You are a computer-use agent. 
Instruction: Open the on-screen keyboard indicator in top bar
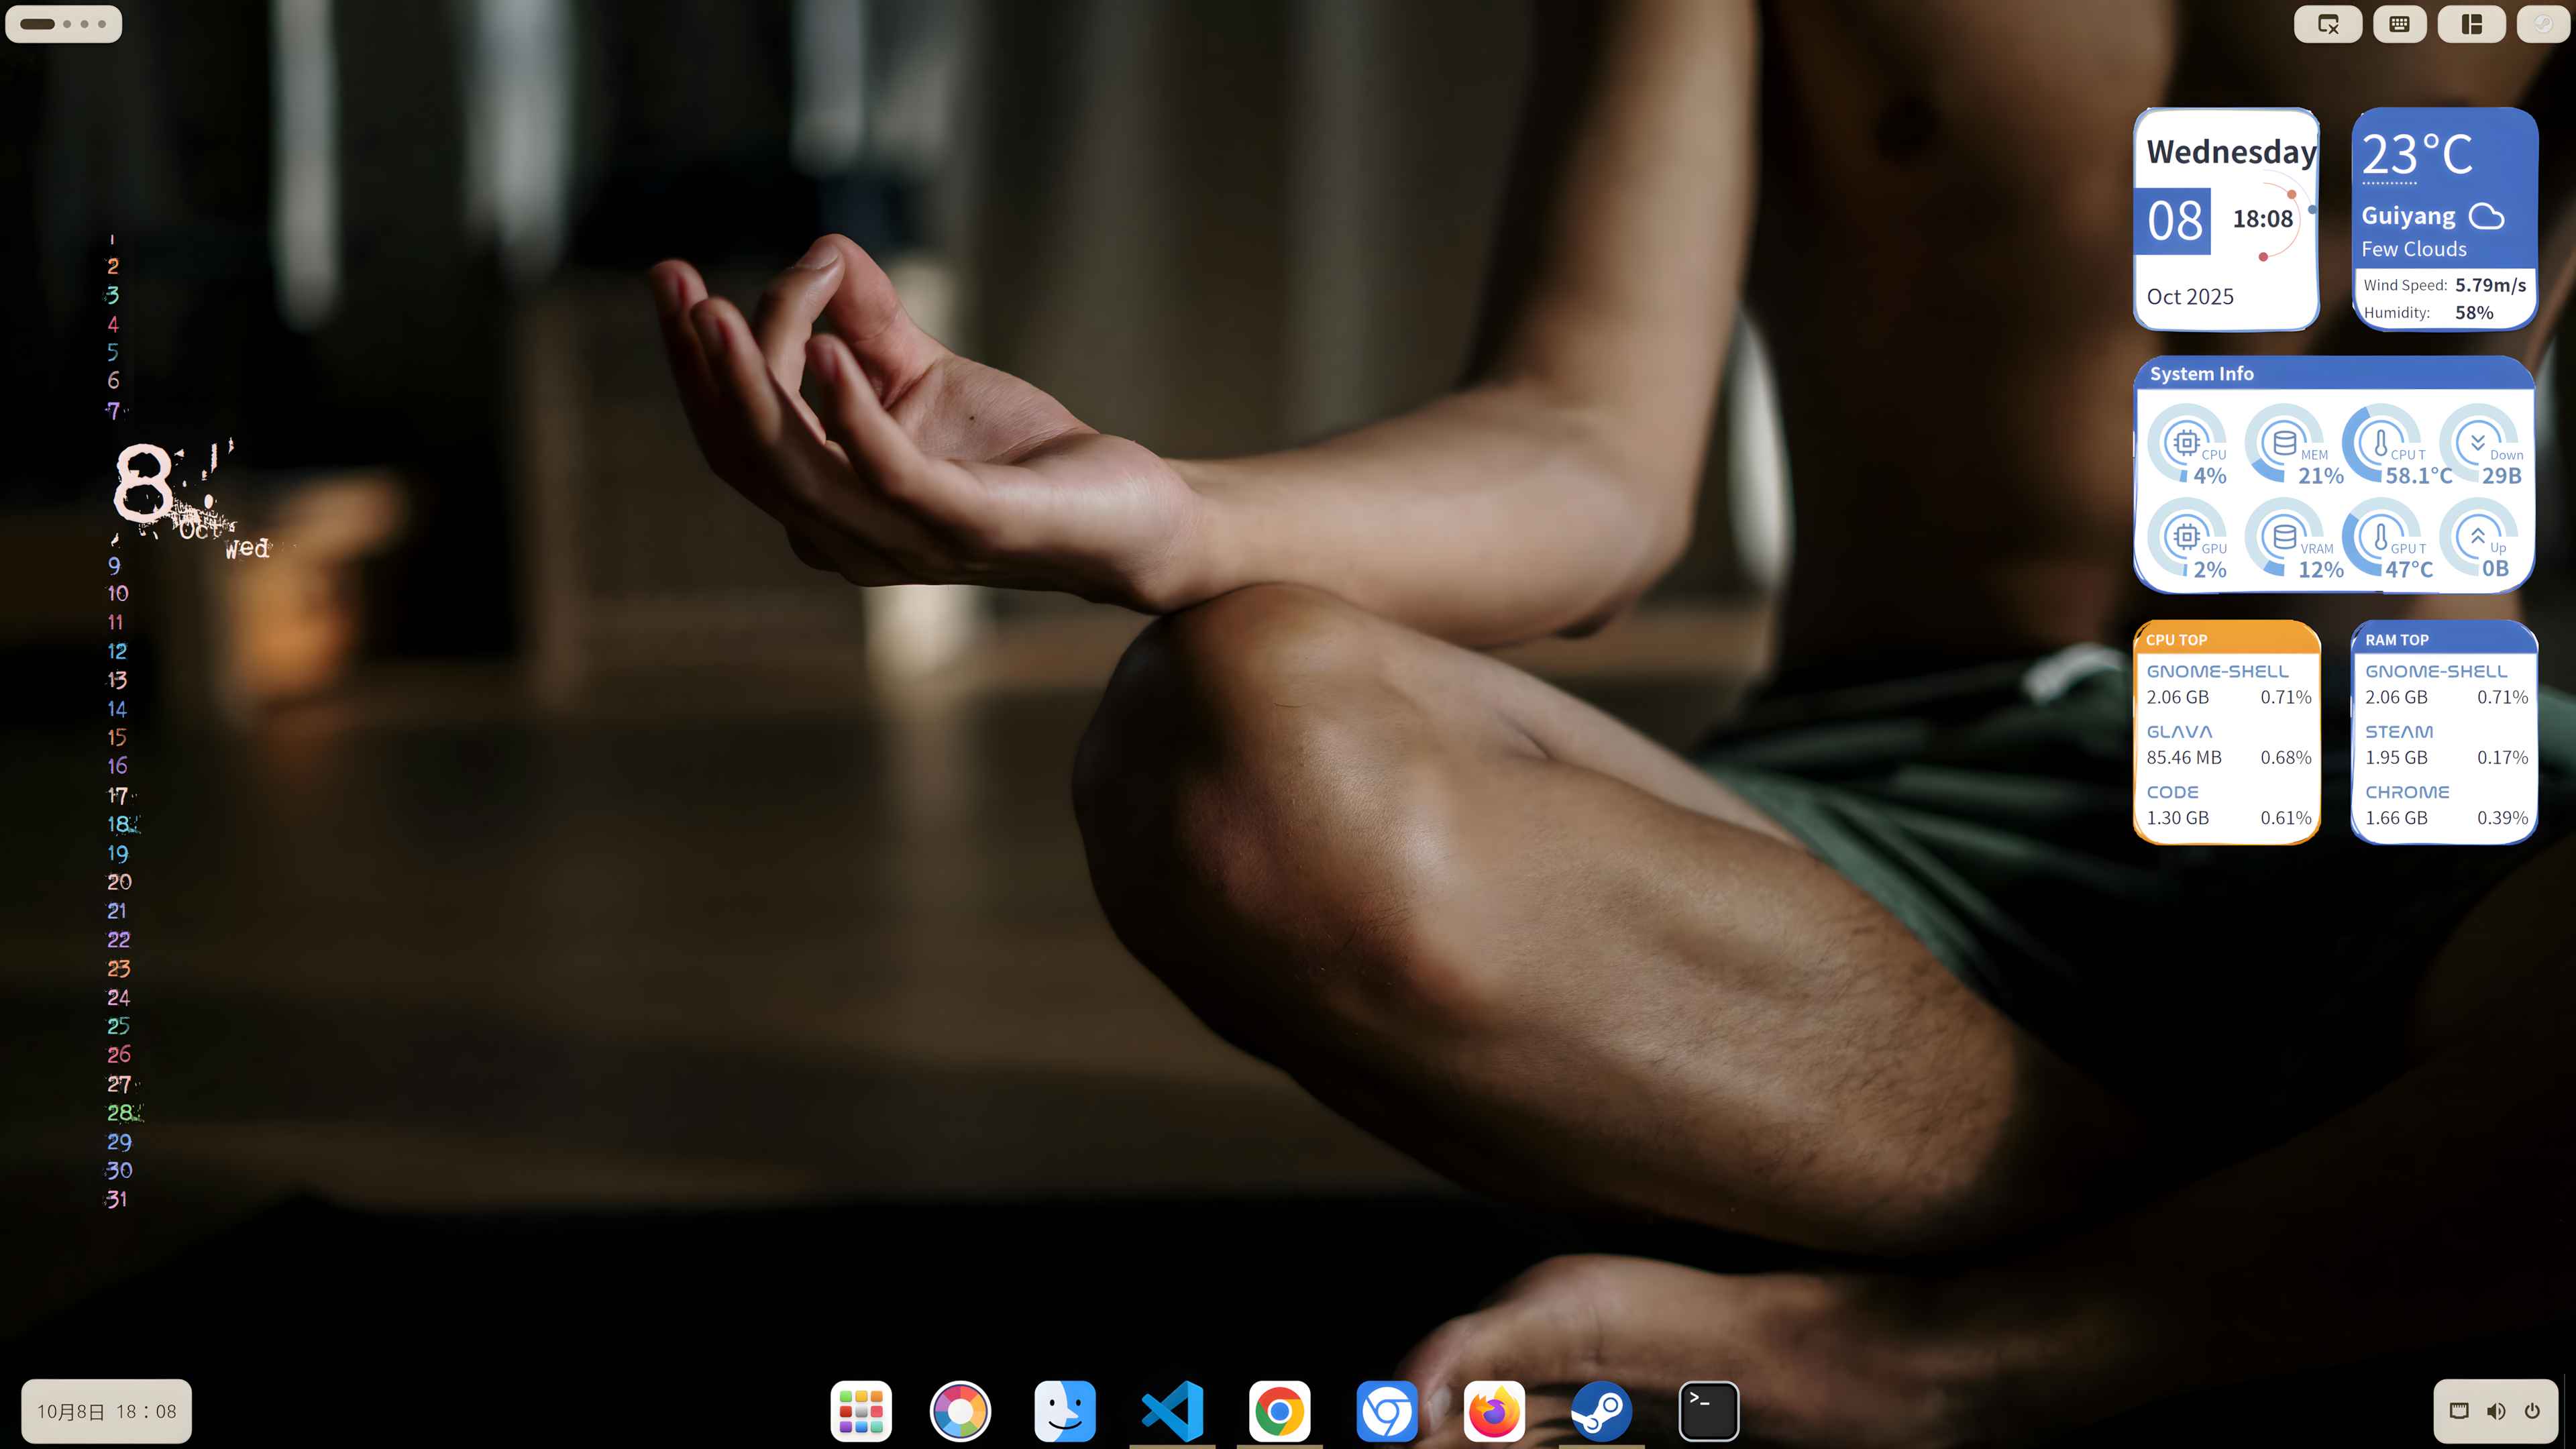click(x=2400, y=24)
